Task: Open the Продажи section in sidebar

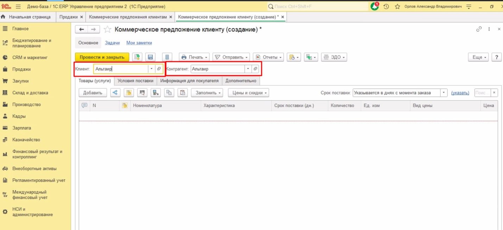Action: tap(21, 69)
